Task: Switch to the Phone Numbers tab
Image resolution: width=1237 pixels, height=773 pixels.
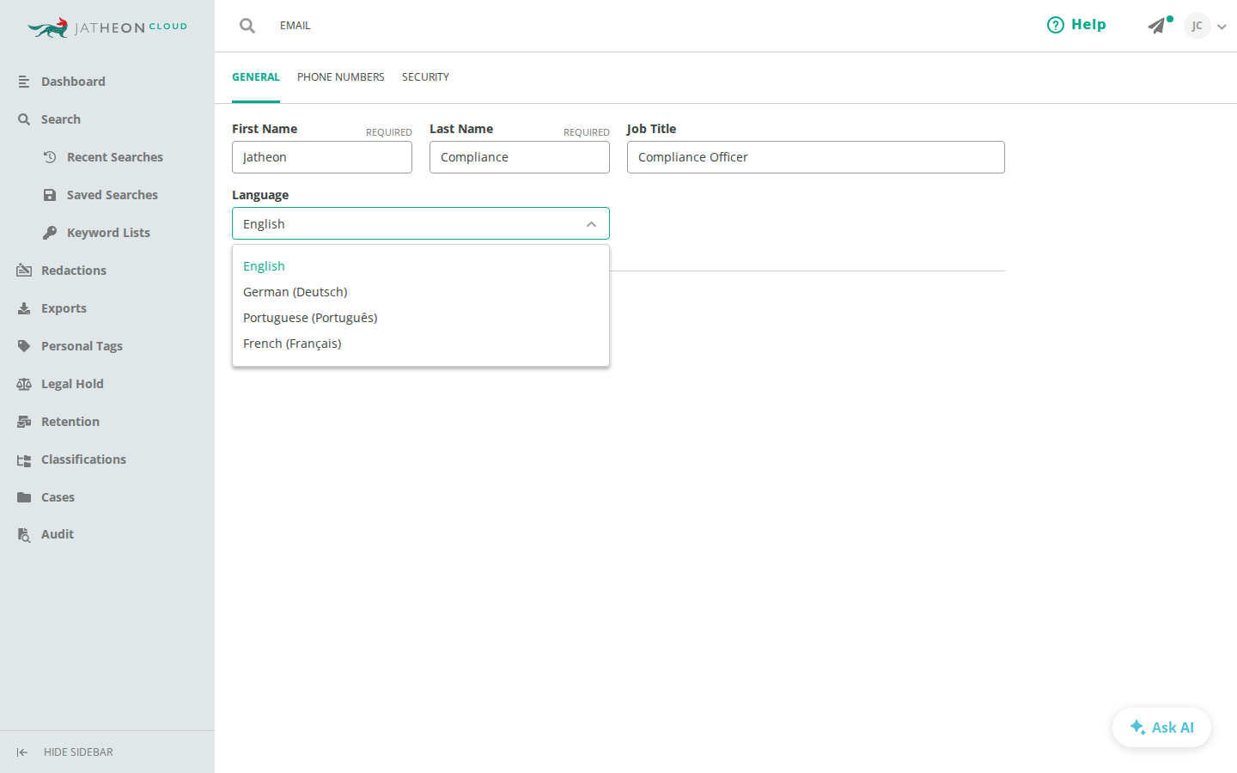Action: point(341,77)
